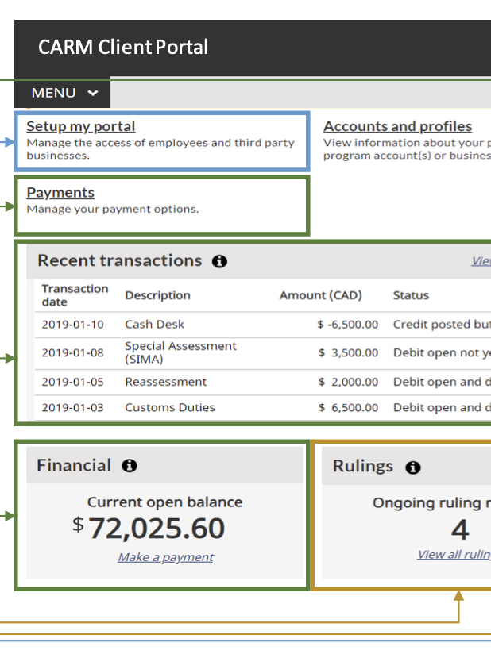Viewport: 491px width, 654px height.
Task: Open the MENU dropdown
Action: pyautogui.click(x=63, y=93)
